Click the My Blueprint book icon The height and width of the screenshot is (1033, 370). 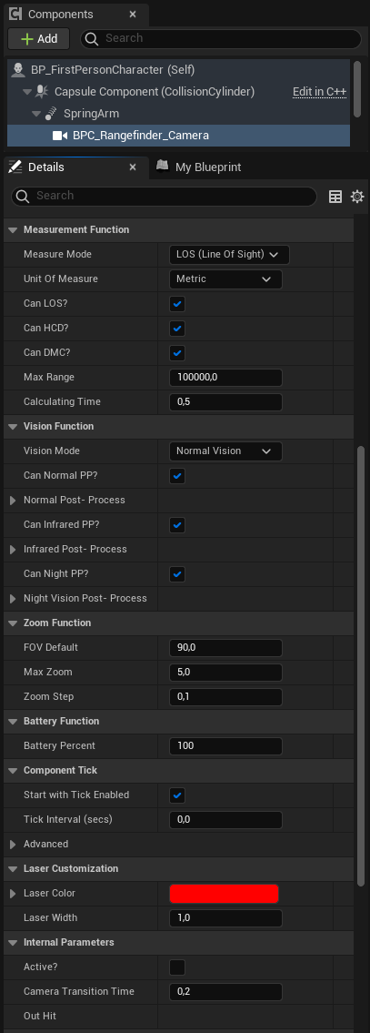(163, 167)
